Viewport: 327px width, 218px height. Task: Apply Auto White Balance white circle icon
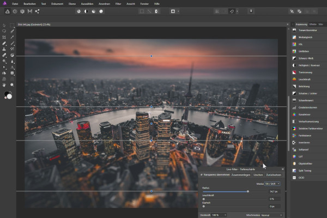click(x=101, y=11)
